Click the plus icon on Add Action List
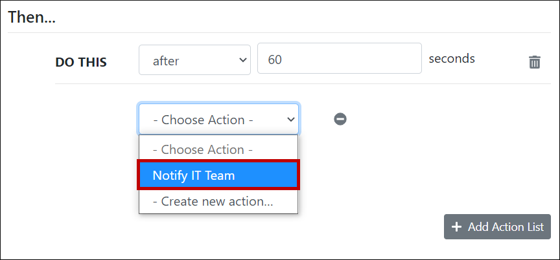560x260 pixels. click(457, 227)
